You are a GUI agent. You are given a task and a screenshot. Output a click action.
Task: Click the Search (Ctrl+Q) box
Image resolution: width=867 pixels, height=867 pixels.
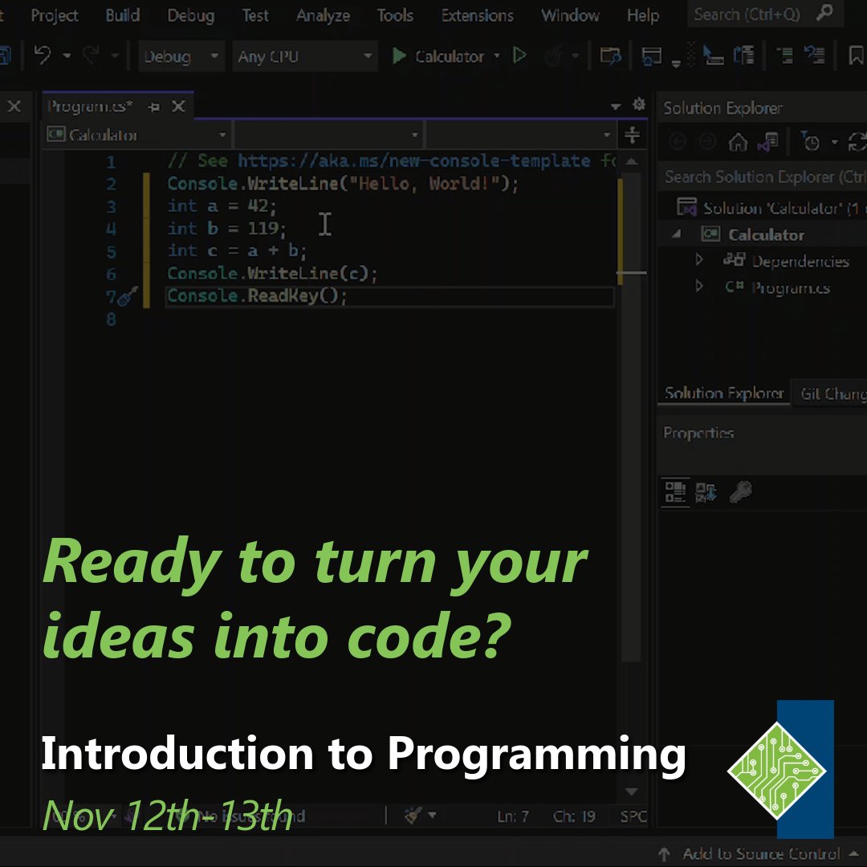click(x=765, y=14)
